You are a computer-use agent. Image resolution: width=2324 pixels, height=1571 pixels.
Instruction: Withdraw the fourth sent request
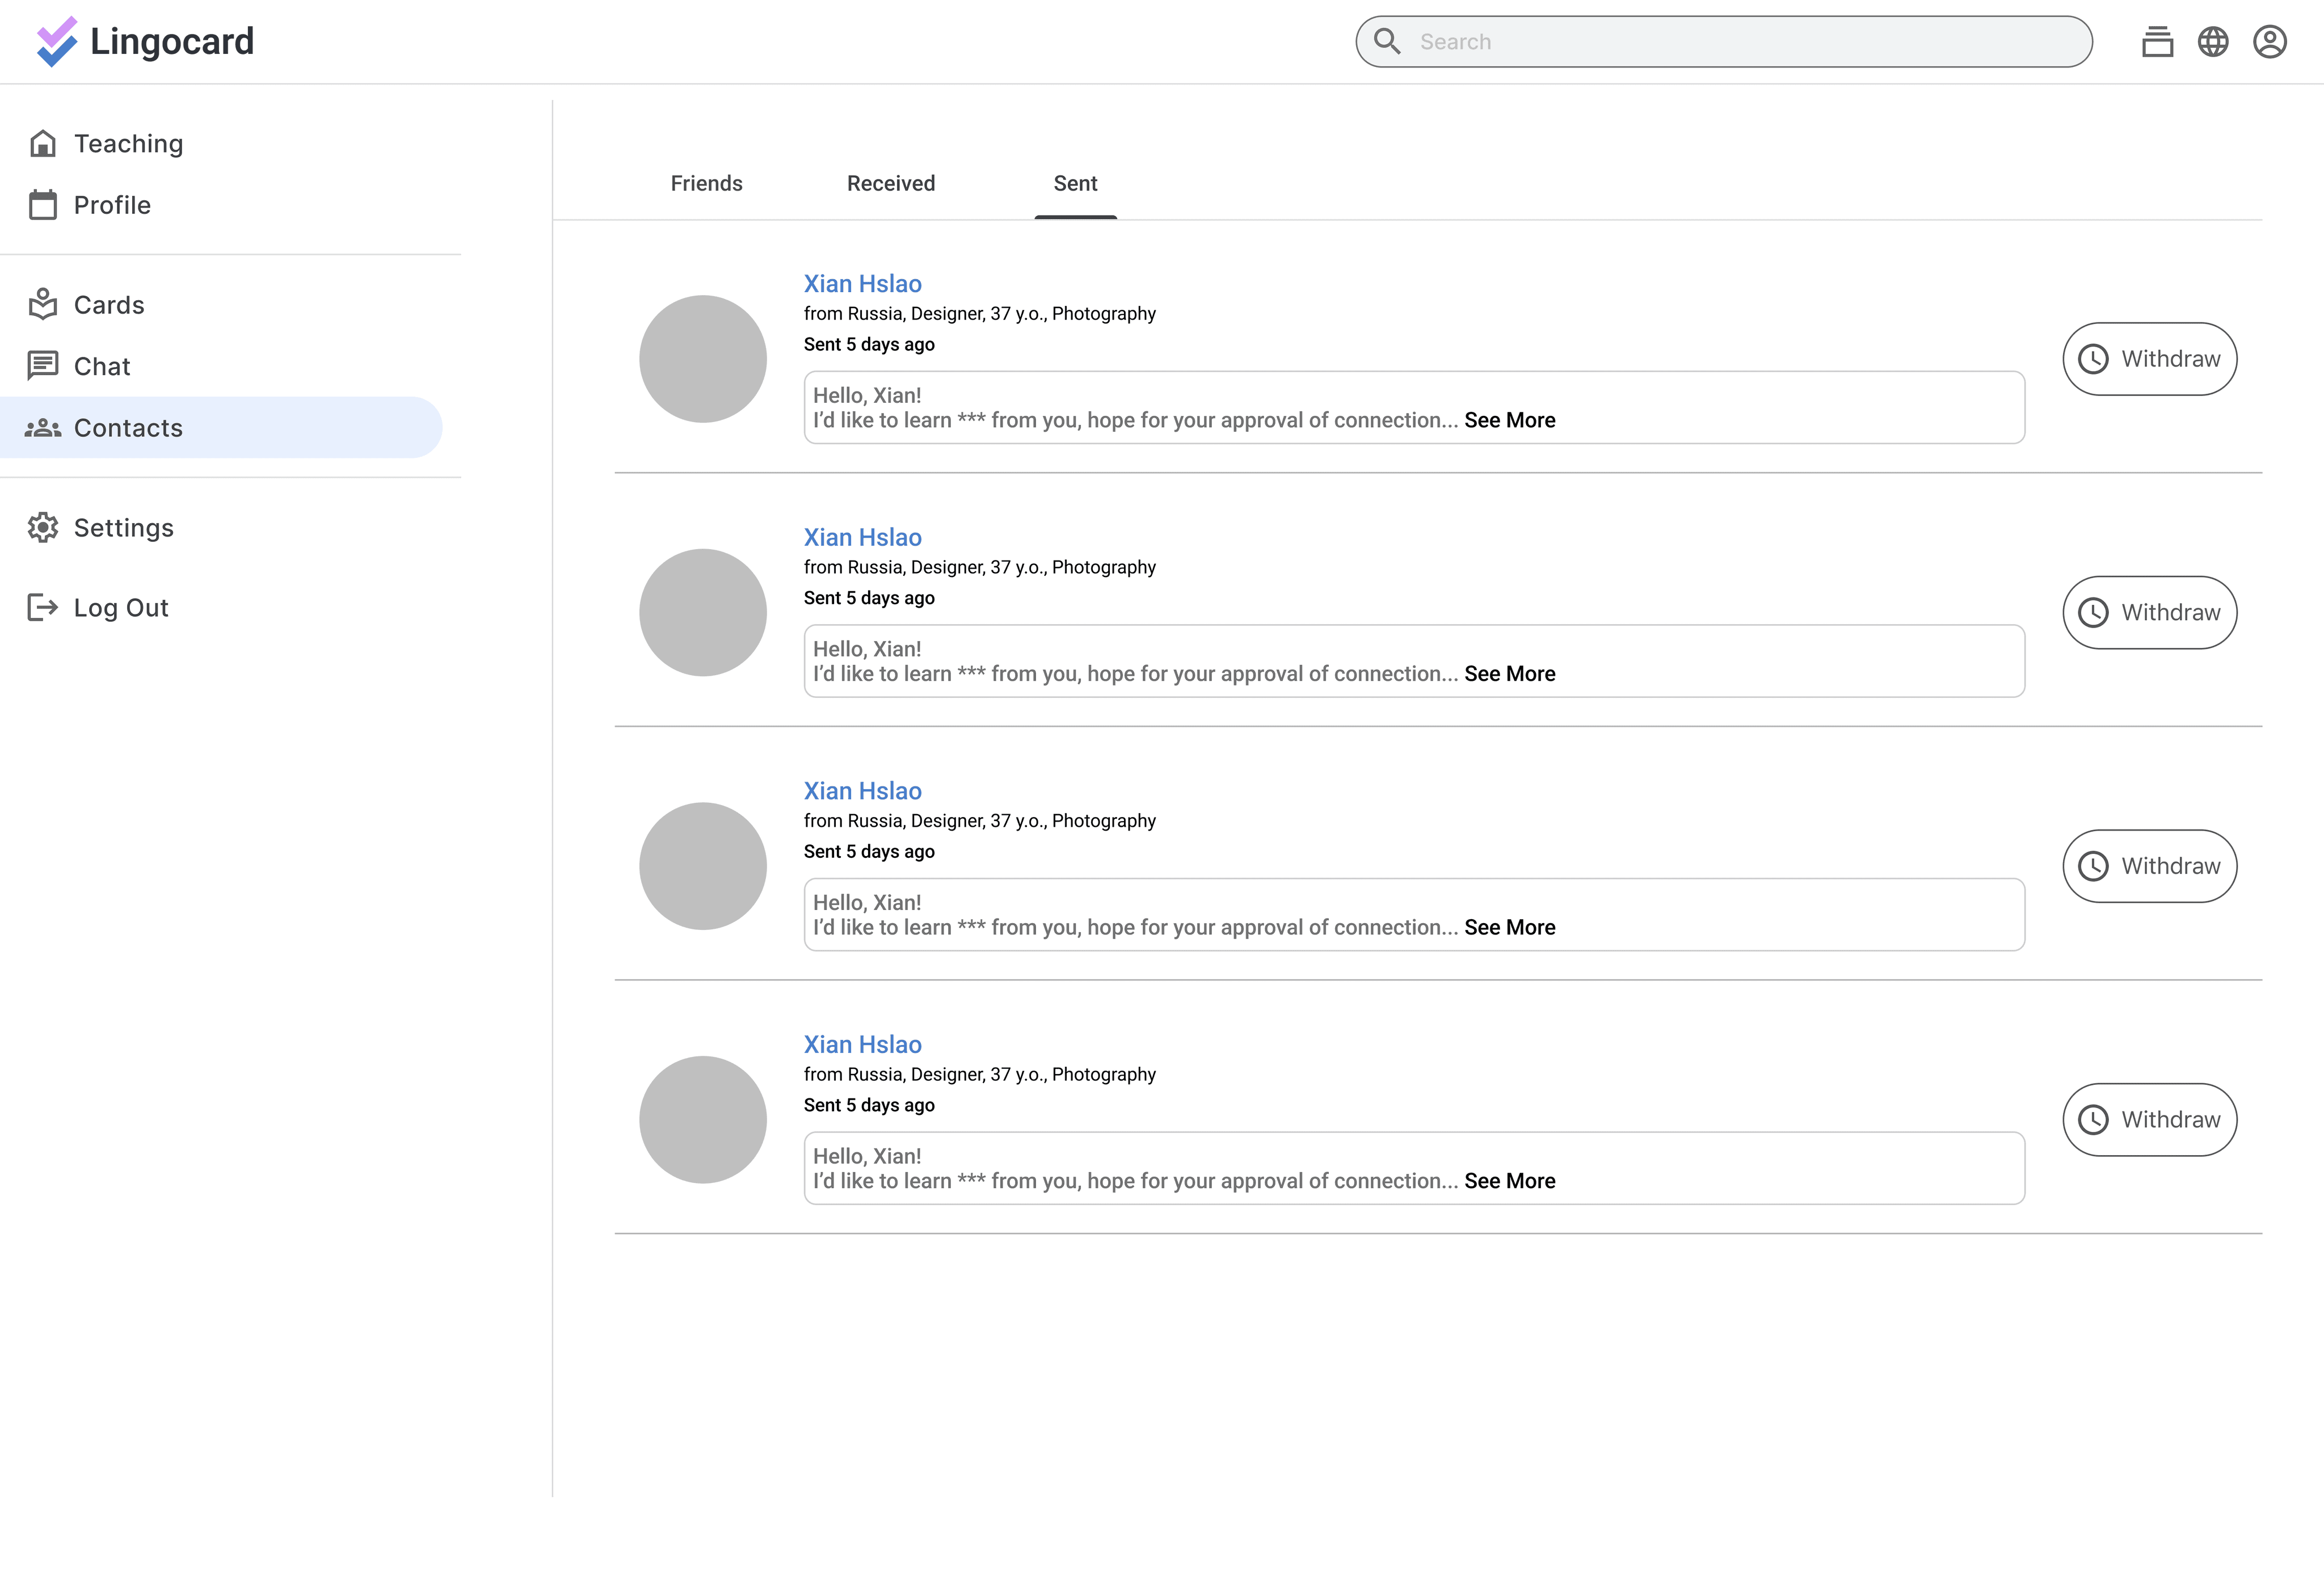pyautogui.click(x=2149, y=1120)
